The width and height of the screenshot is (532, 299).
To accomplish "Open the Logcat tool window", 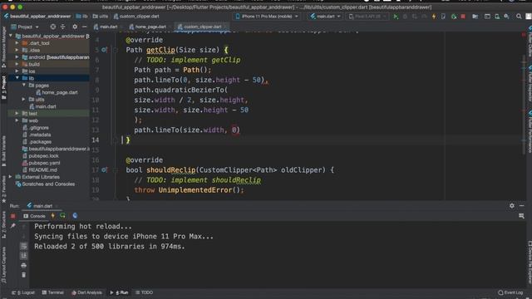I will pos(23,292).
